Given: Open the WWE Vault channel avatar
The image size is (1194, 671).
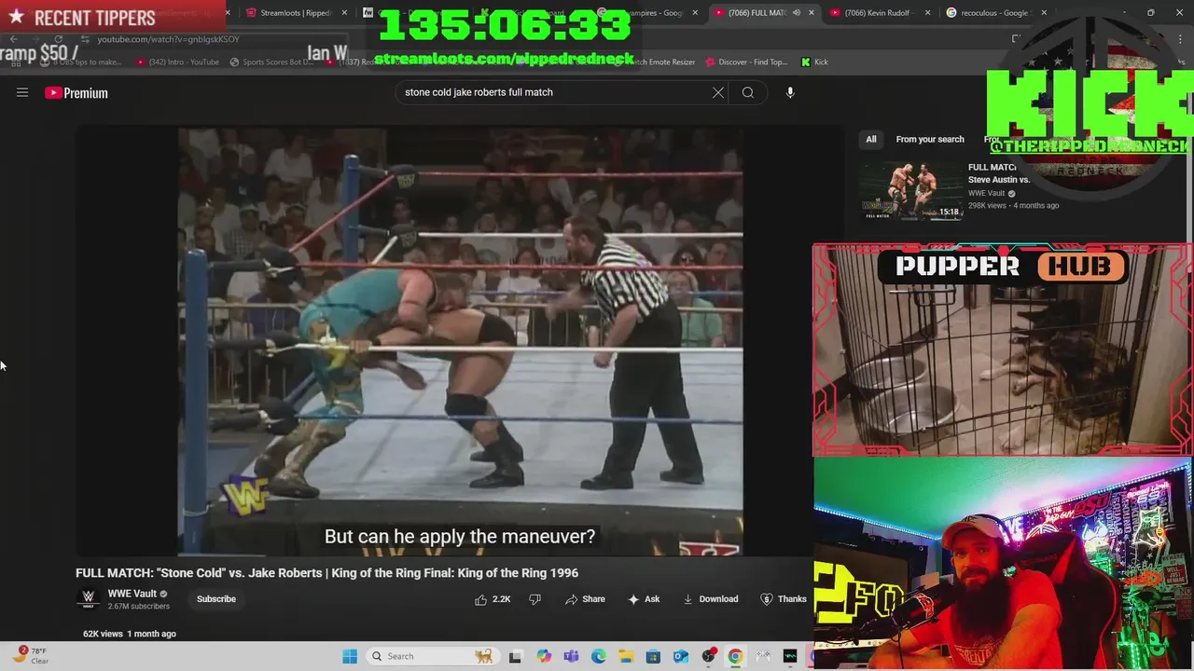Looking at the screenshot, I should pyautogui.click(x=89, y=598).
